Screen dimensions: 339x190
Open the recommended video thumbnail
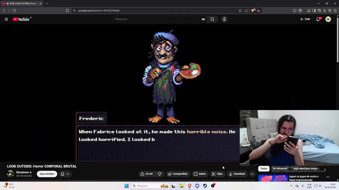pos(273,178)
